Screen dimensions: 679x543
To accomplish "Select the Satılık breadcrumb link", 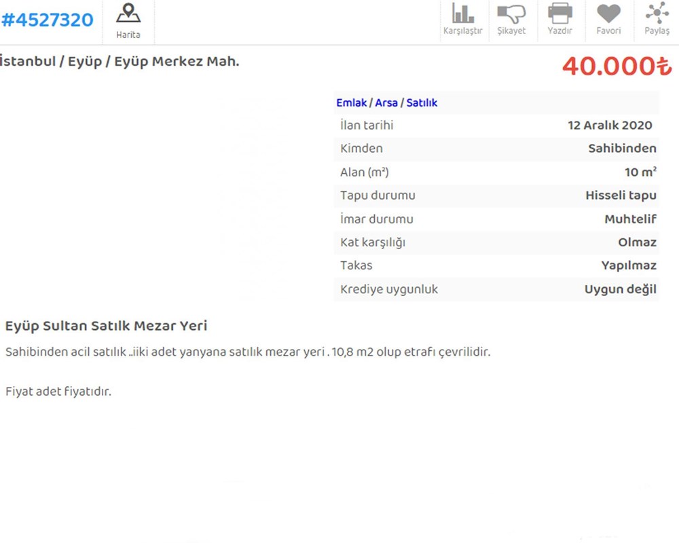I will point(422,103).
